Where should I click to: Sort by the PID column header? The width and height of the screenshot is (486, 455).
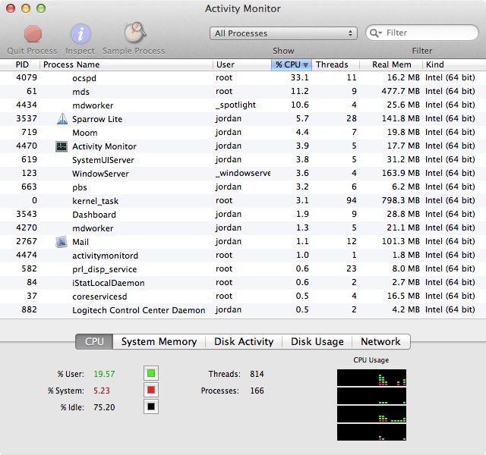(21, 64)
